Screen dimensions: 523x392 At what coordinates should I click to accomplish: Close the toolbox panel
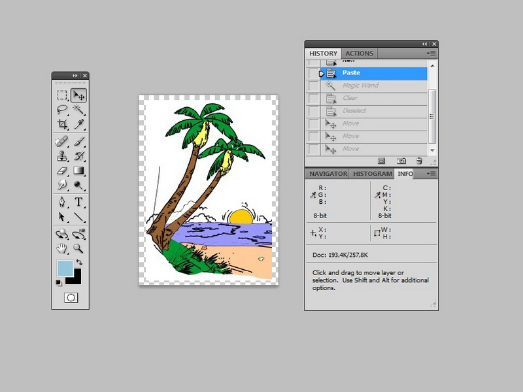pyautogui.click(x=85, y=76)
